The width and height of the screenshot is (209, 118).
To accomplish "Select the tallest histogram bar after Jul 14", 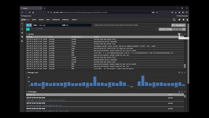I will coord(143,81).
